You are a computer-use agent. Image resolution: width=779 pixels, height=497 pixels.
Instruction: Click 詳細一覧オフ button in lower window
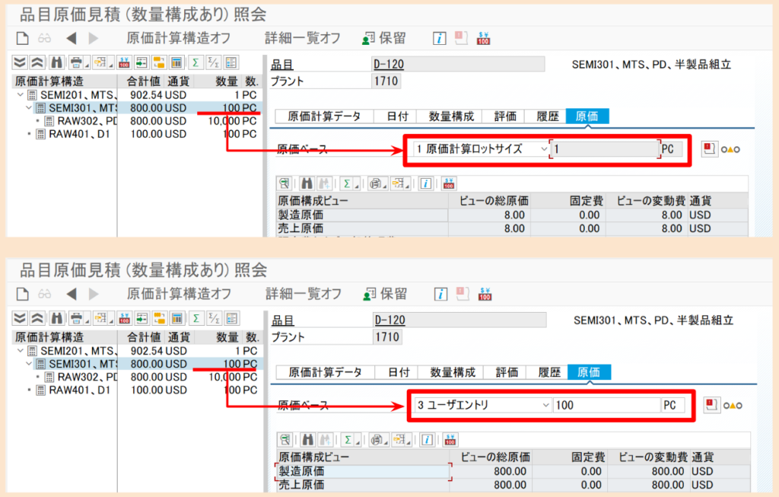click(x=304, y=295)
